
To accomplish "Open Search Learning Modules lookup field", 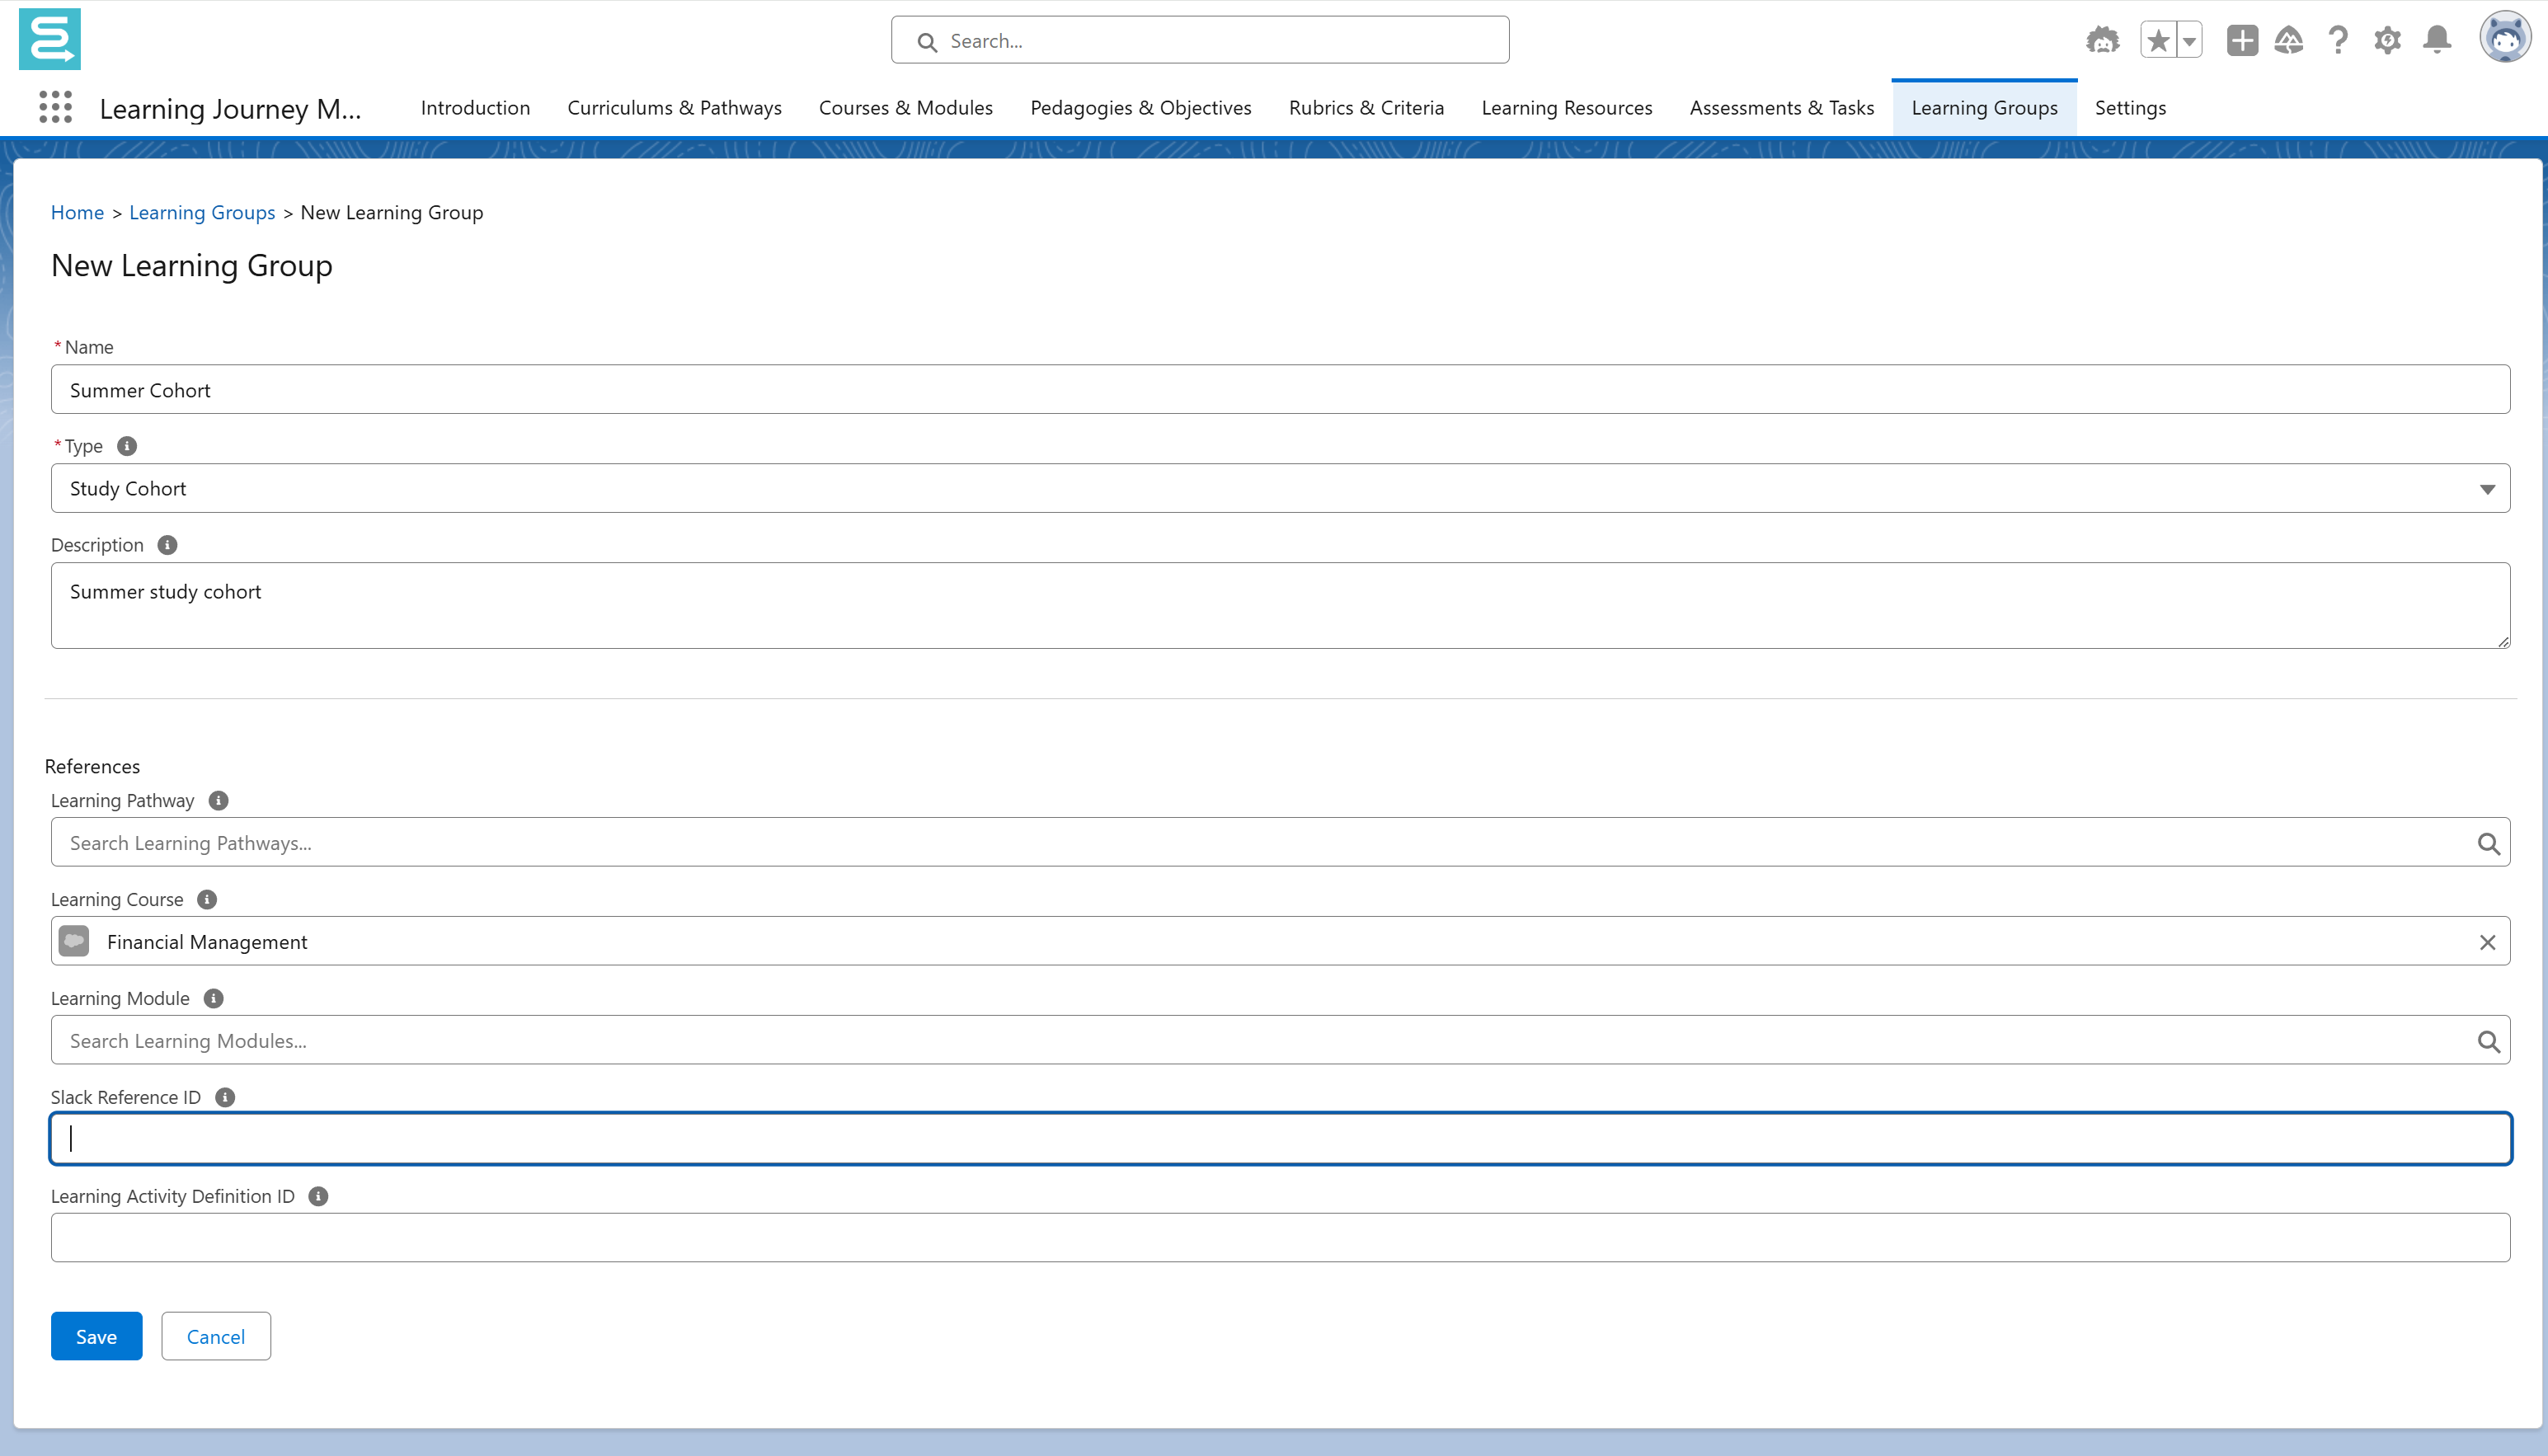I will 1260,1040.
